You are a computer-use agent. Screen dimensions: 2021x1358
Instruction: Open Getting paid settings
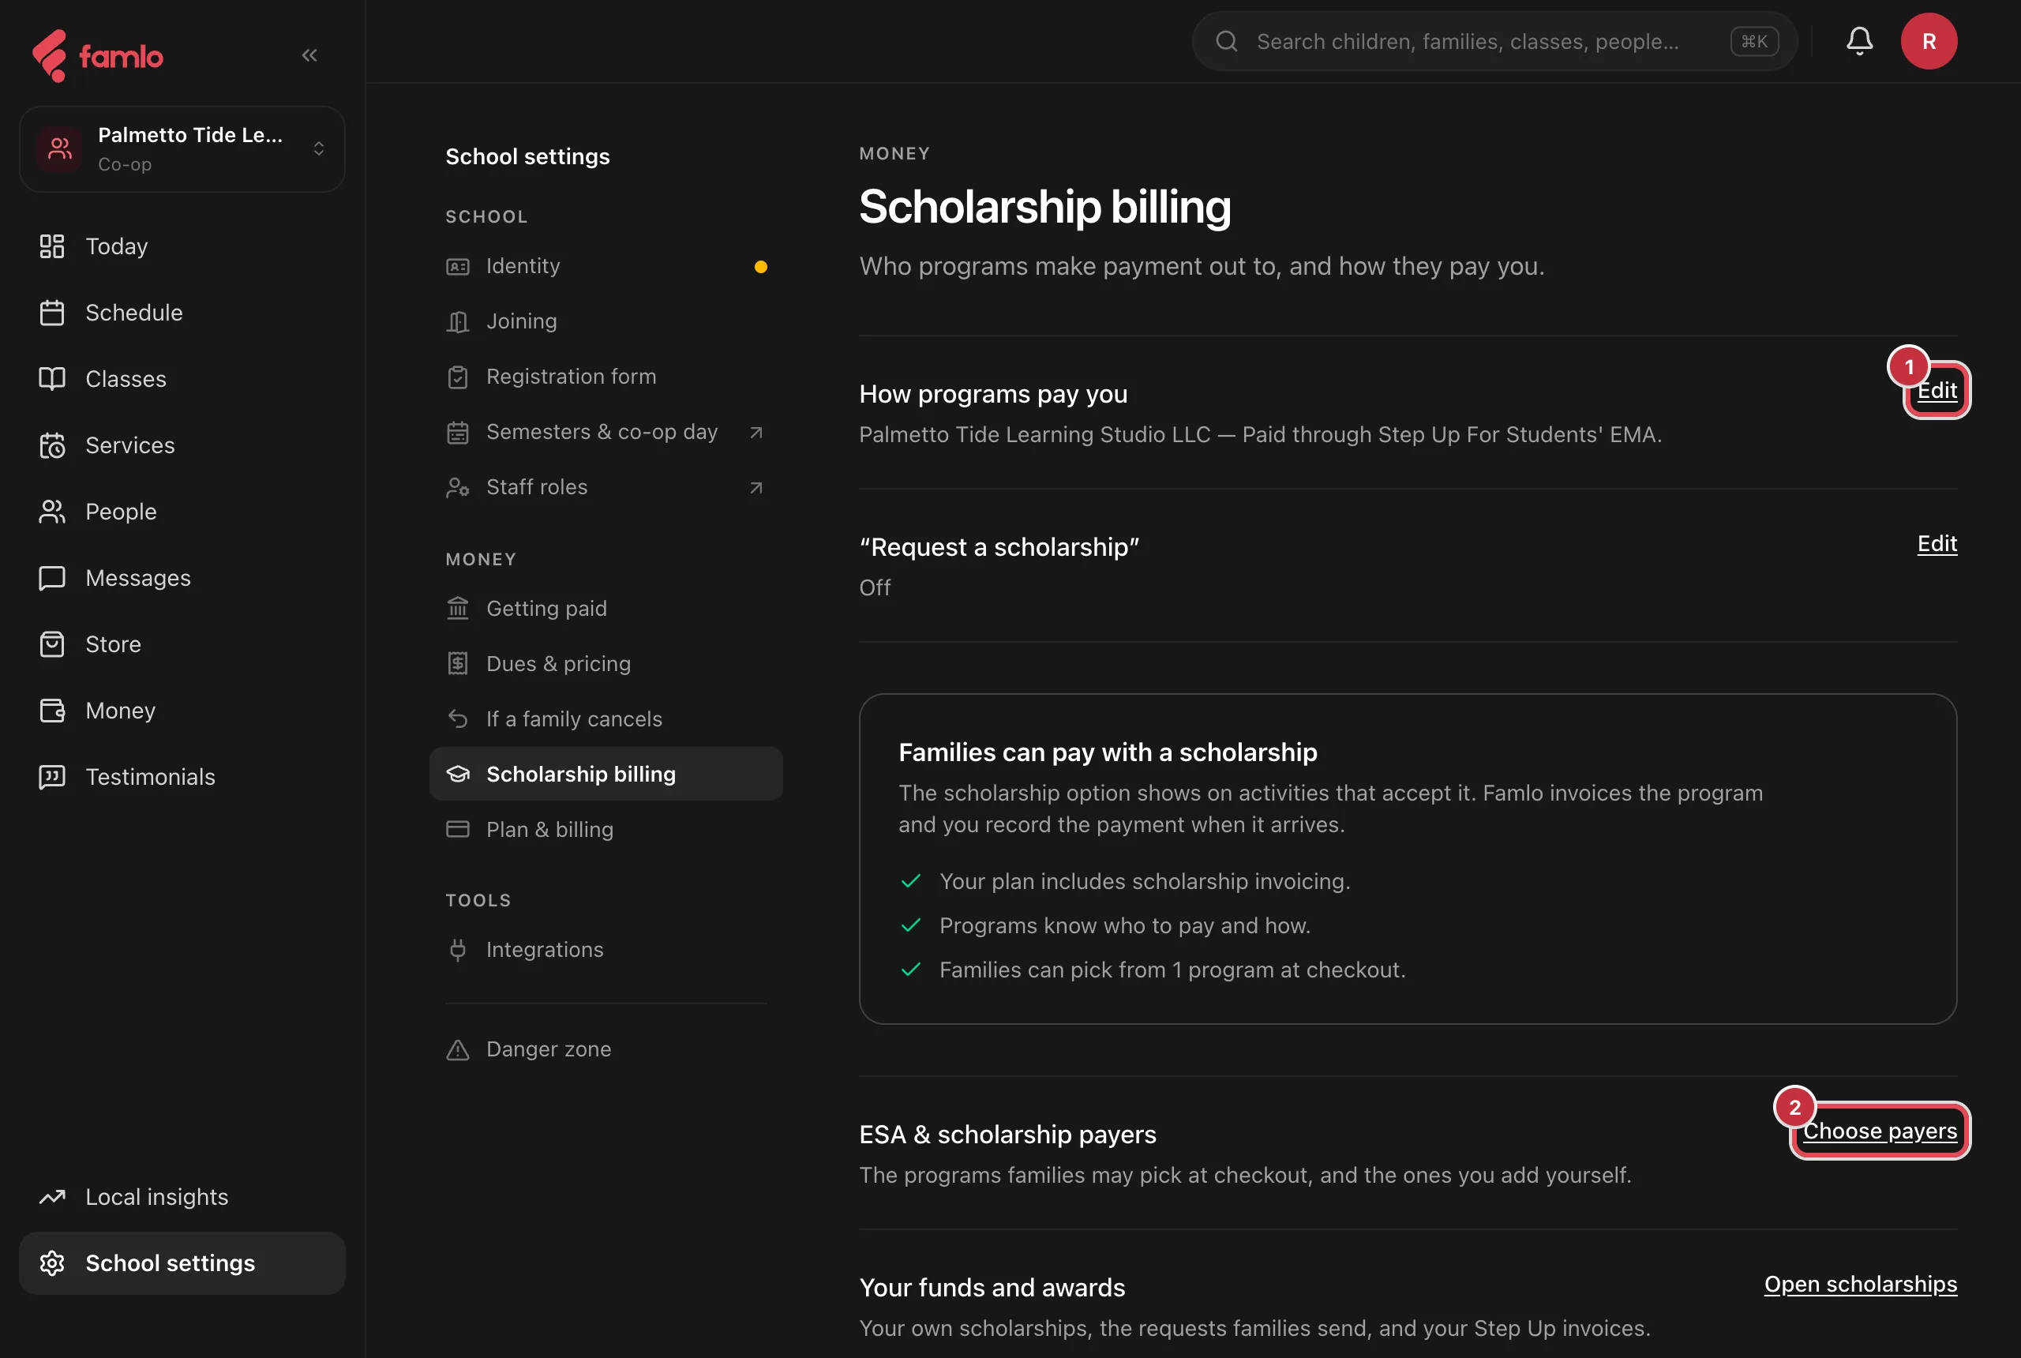click(x=606, y=609)
